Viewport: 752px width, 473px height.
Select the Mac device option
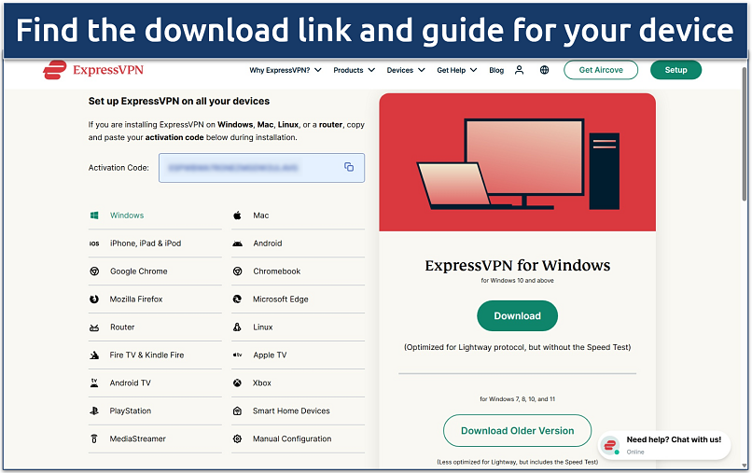[299, 216]
